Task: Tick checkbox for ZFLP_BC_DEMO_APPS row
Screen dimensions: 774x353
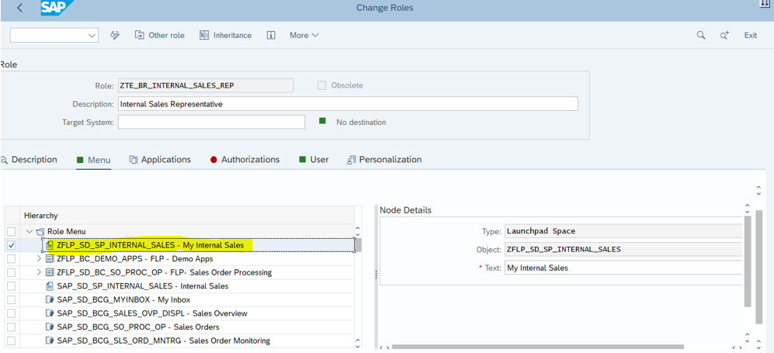Action: (11, 258)
